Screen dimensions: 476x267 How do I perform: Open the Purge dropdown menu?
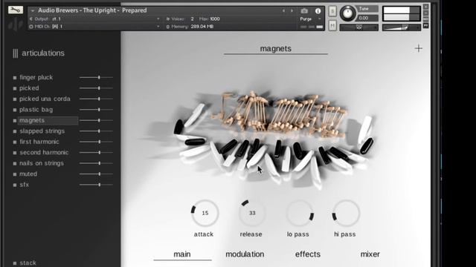pyautogui.click(x=310, y=19)
